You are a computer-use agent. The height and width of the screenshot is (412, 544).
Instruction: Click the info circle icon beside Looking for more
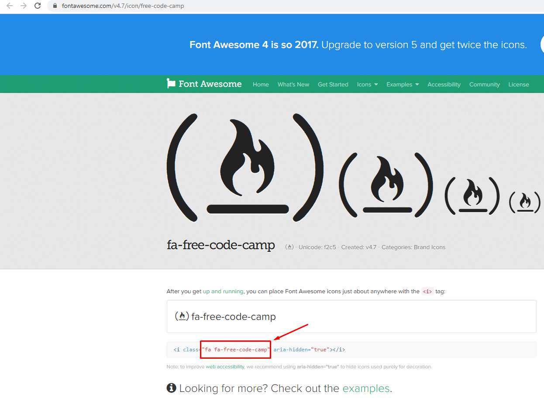point(171,388)
